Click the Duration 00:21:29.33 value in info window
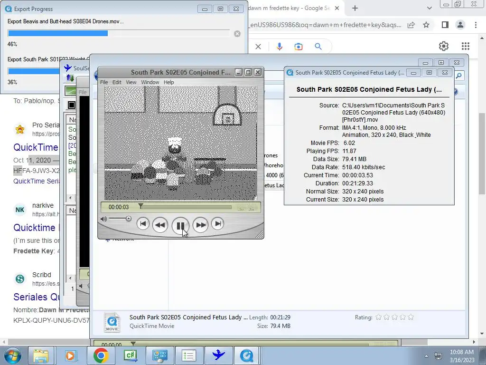The height and width of the screenshot is (365, 486). click(357, 183)
